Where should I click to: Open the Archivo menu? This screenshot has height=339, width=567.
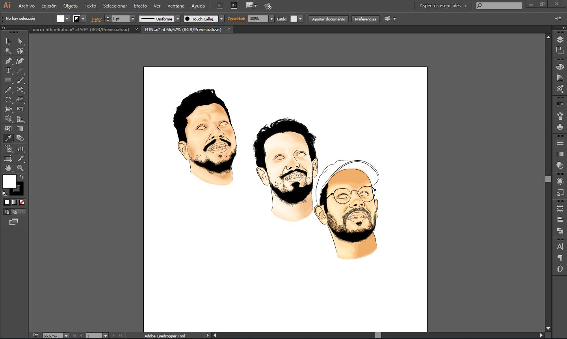click(26, 6)
